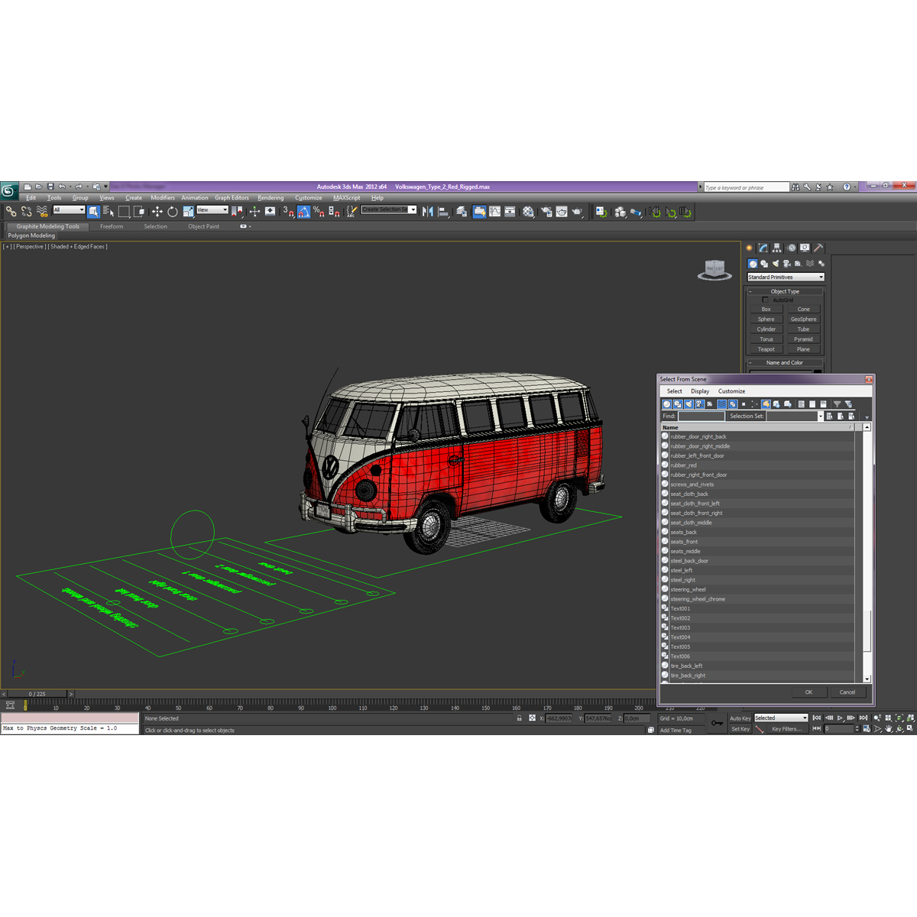Create a Teapot primitive button

(x=766, y=349)
